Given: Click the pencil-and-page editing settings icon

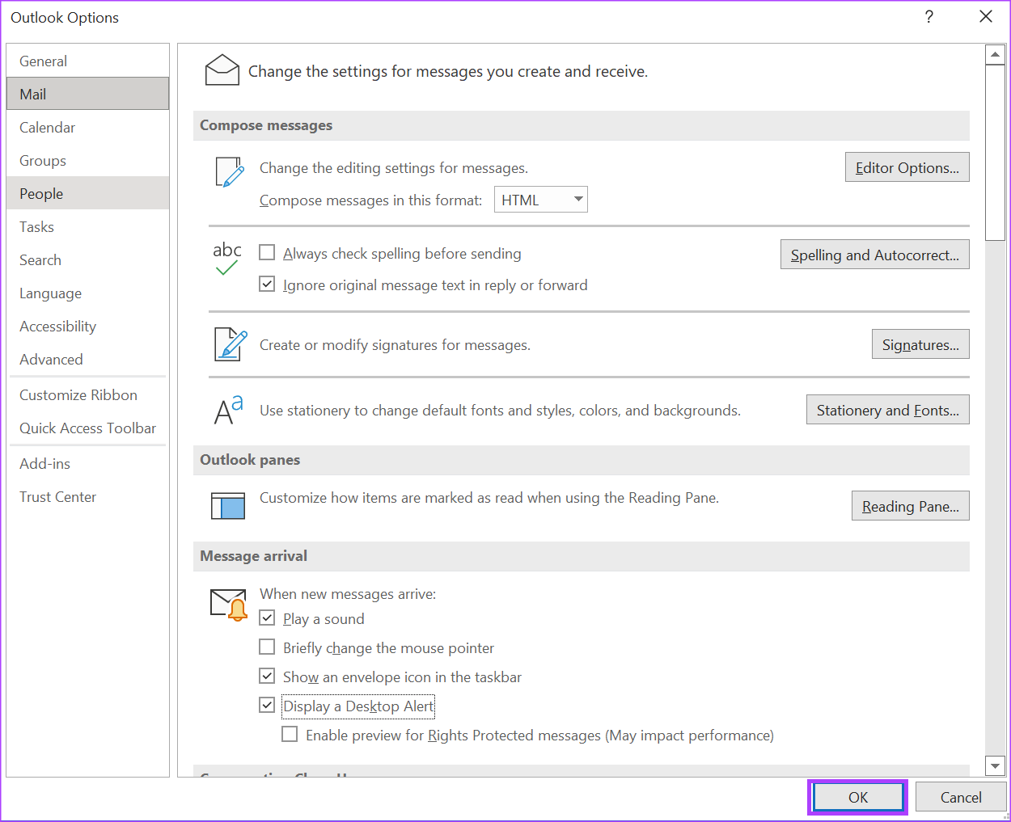Looking at the screenshot, I should pos(230,172).
